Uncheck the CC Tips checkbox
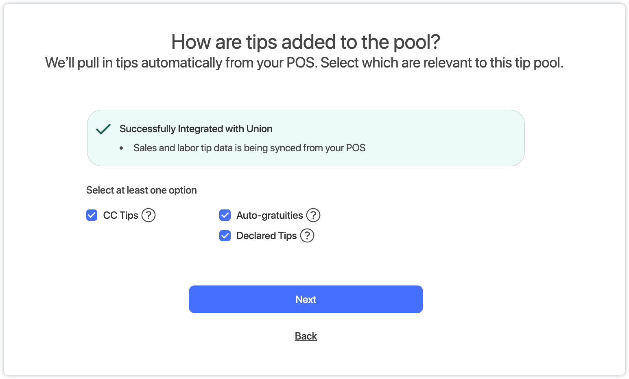 92,215
